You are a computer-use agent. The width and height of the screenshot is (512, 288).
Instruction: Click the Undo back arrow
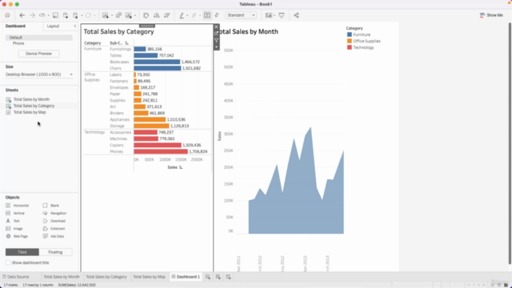coord(22,15)
